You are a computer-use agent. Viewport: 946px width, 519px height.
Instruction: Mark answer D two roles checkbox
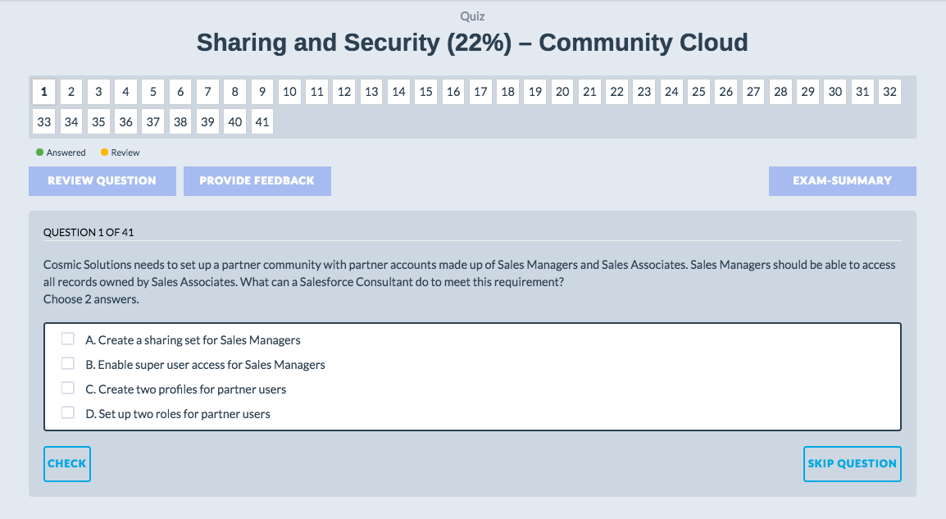[x=67, y=412]
